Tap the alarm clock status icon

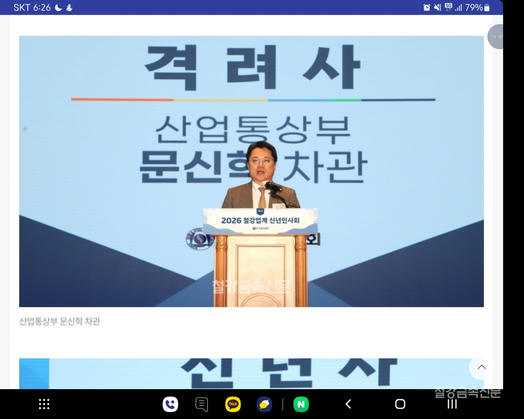427,7
